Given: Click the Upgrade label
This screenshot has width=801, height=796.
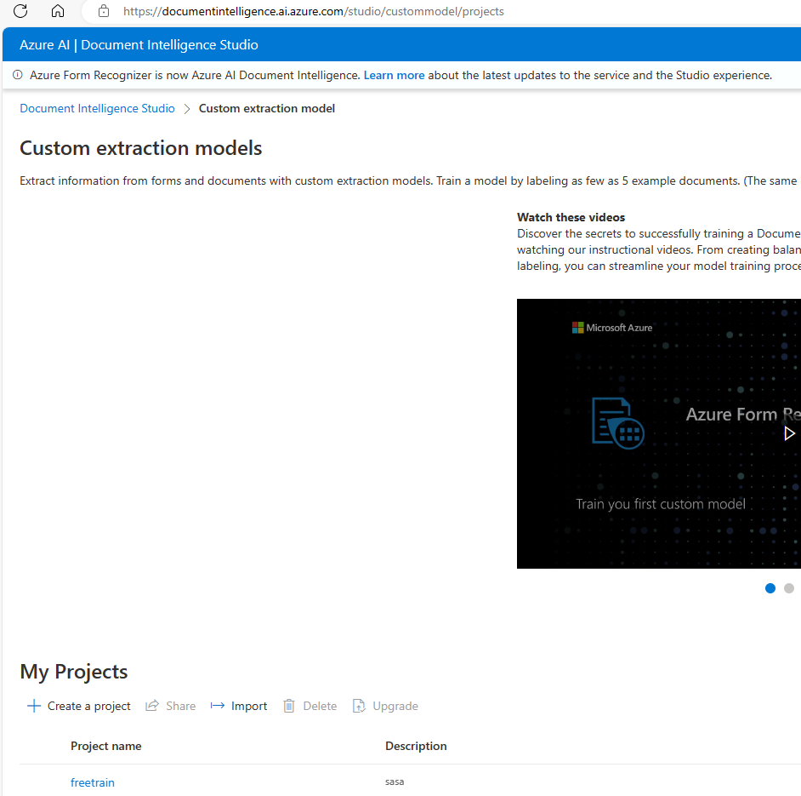Looking at the screenshot, I should pos(395,706).
